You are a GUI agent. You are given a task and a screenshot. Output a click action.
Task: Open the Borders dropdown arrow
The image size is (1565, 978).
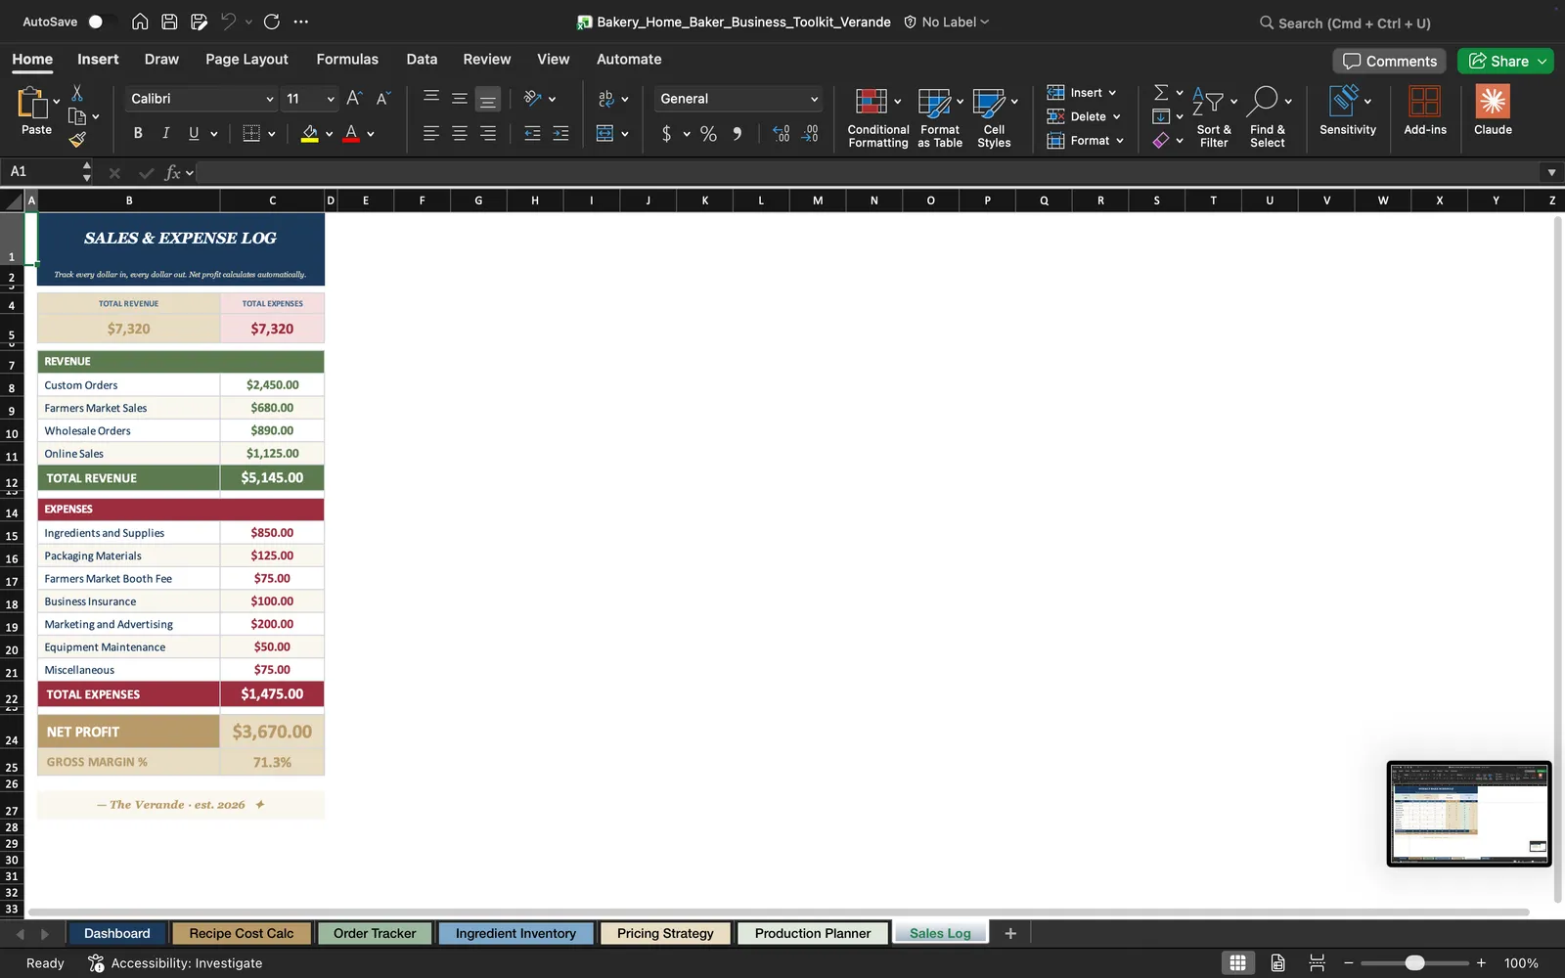(x=271, y=134)
